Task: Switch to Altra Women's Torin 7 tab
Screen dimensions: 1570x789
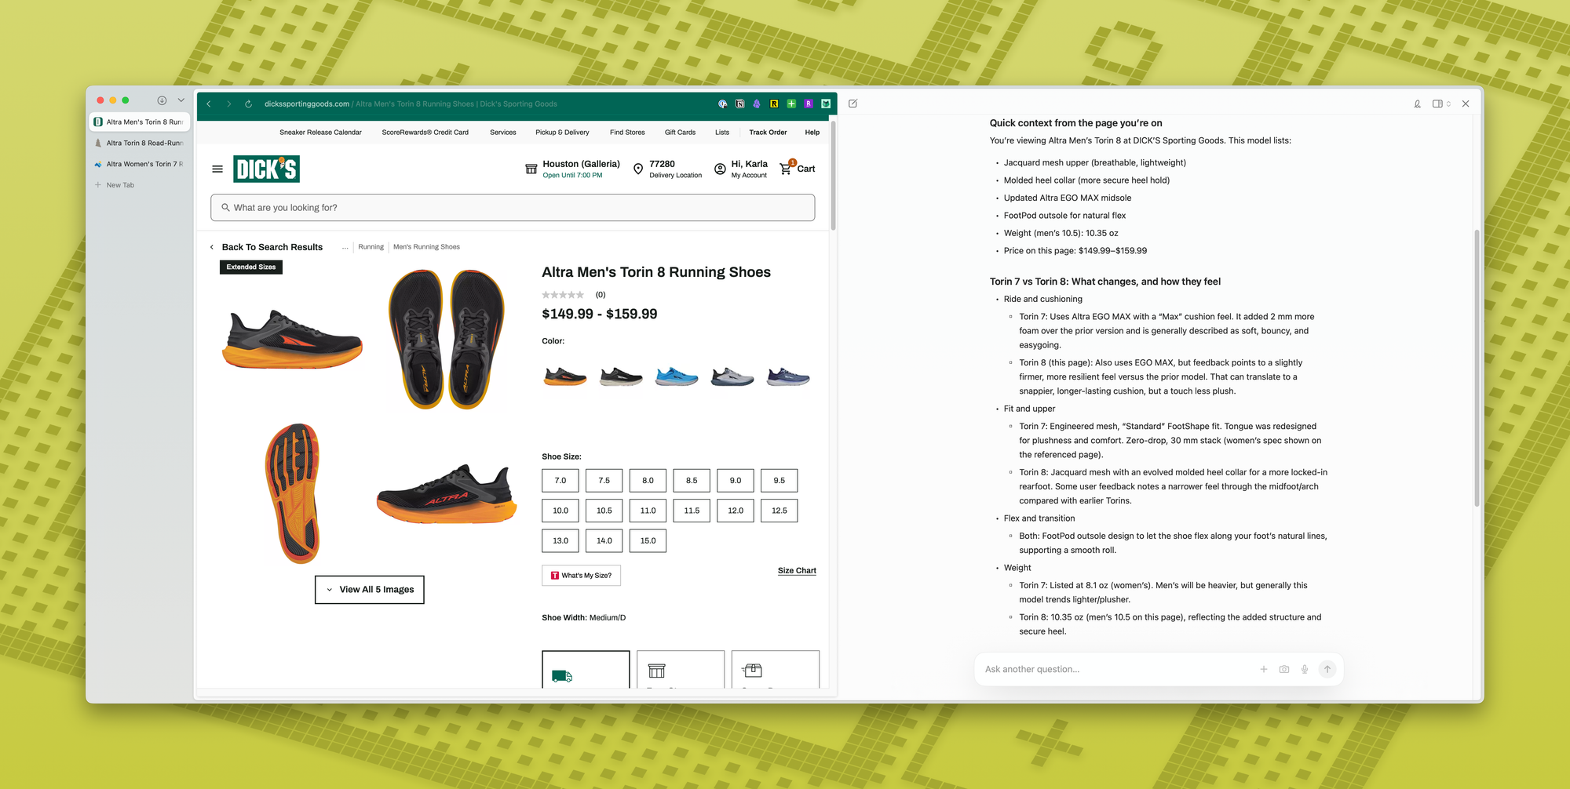Action: (x=140, y=164)
